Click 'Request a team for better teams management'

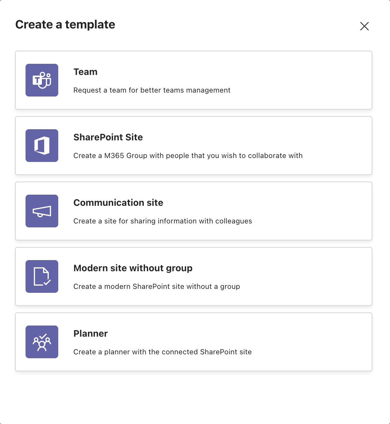point(152,90)
